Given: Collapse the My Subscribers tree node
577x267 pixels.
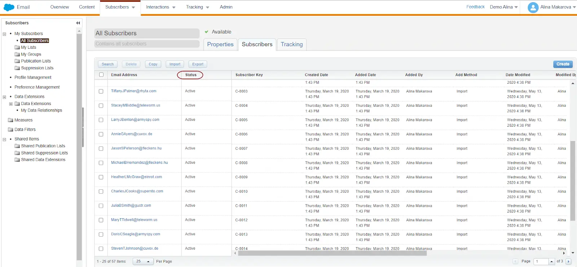Looking at the screenshot, I should [4, 34].
